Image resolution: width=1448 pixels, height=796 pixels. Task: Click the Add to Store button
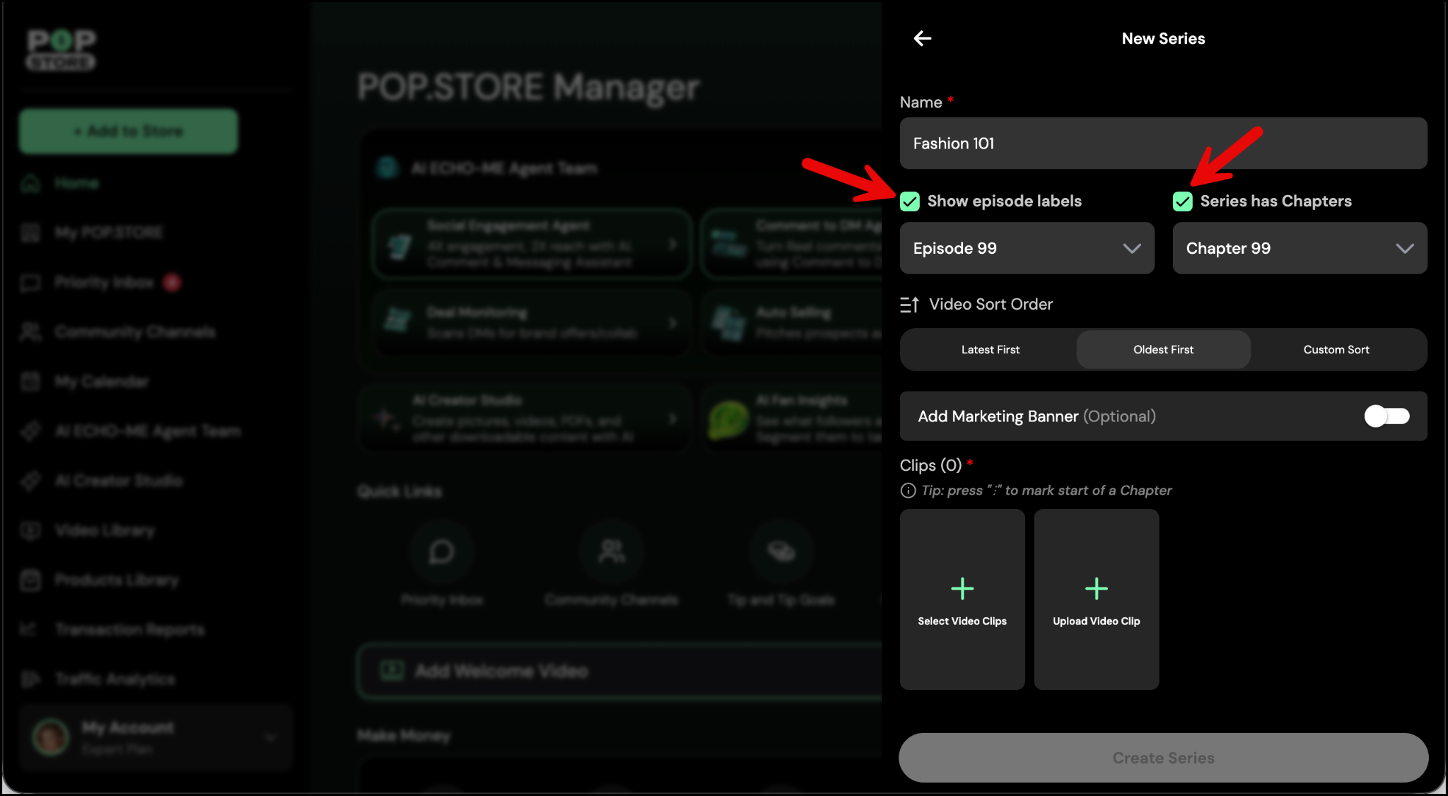129,131
